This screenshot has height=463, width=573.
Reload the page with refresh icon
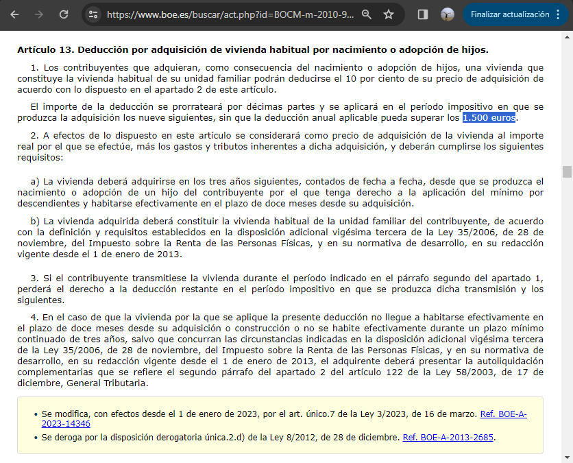(64, 14)
